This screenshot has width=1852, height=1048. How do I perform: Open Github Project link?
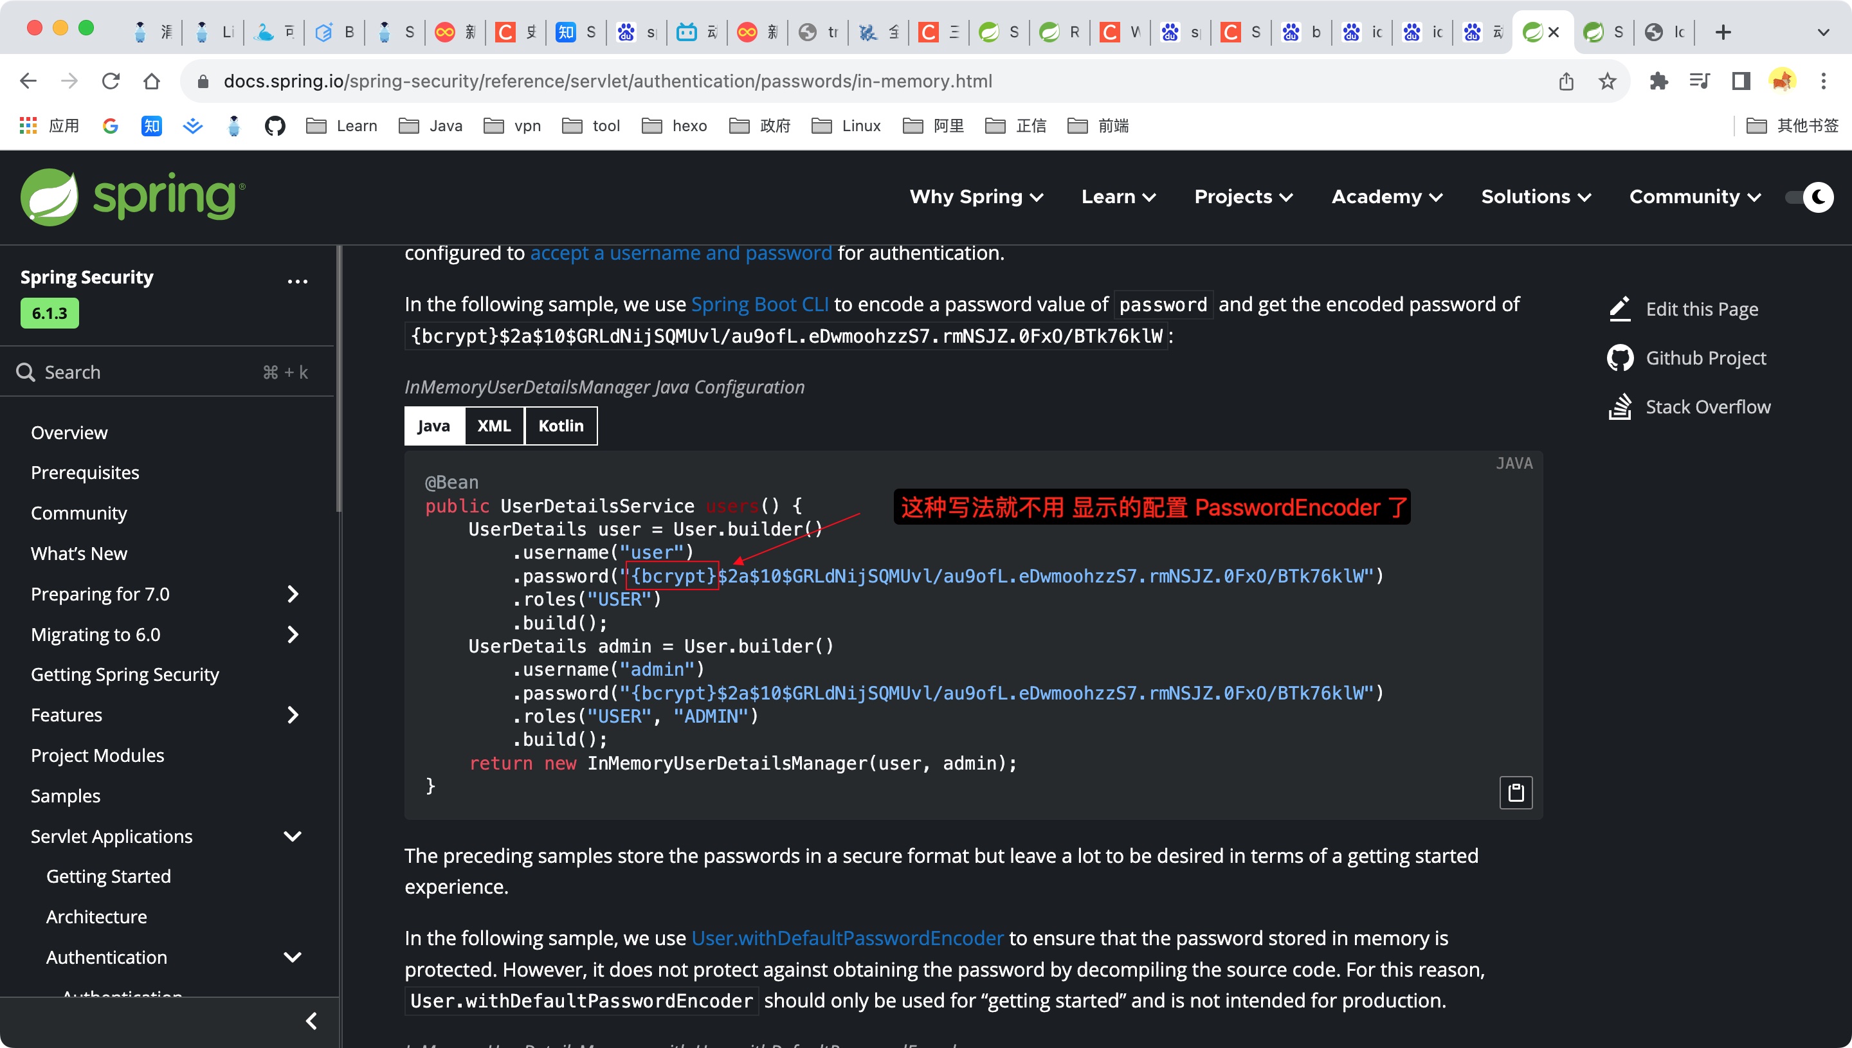pos(1688,357)
